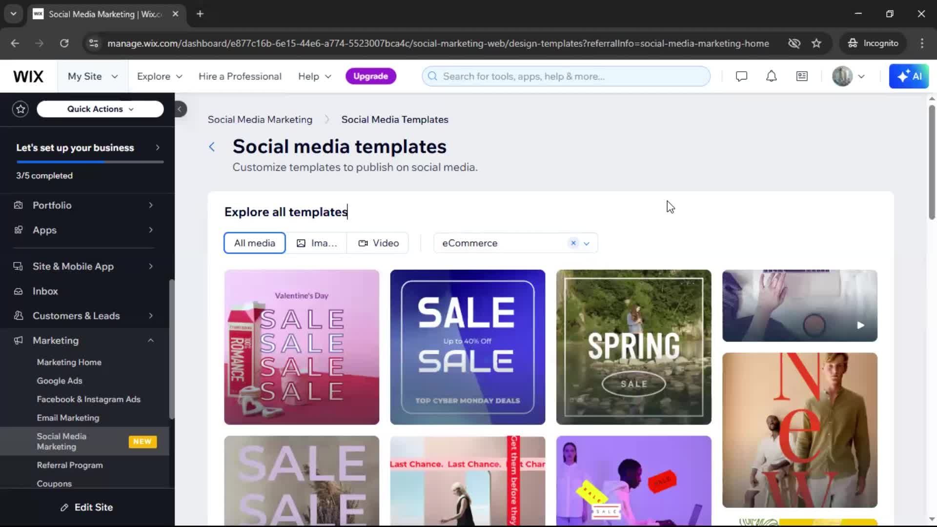Image resolution: width=937 pixels, height=527 pixels.
Task: Open Email Marketing
Action: click(x=68, y=418)
